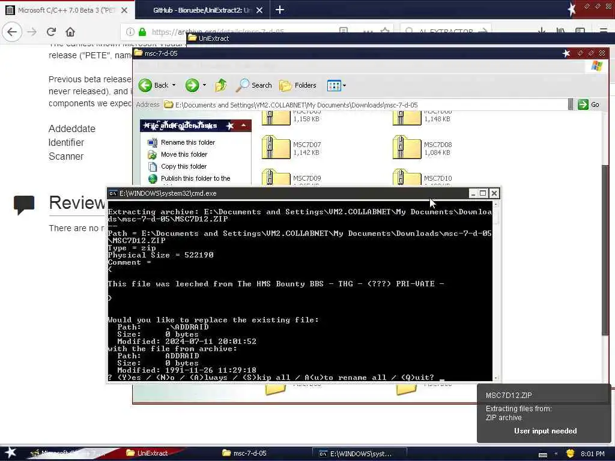615x461 pixels.
Task: Open the Back history dropdown arrow
Action: coord(174,85)
